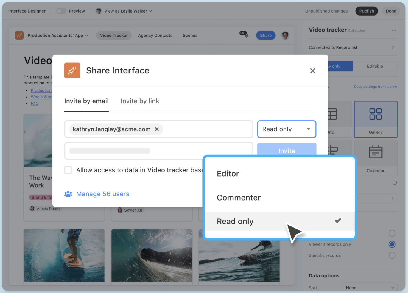Open the View as Leslie Walker dropdown

[124, 11]
